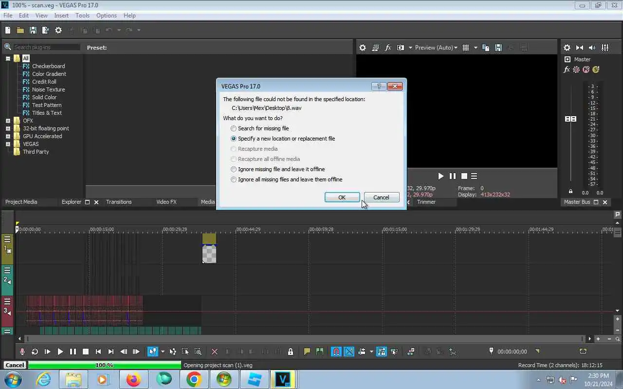623x389 pixels.
Task: Open video preview properties gear
Action: [x=363, y=48]
